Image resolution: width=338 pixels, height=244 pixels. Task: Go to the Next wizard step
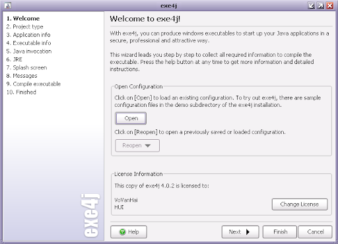[240, 232]
